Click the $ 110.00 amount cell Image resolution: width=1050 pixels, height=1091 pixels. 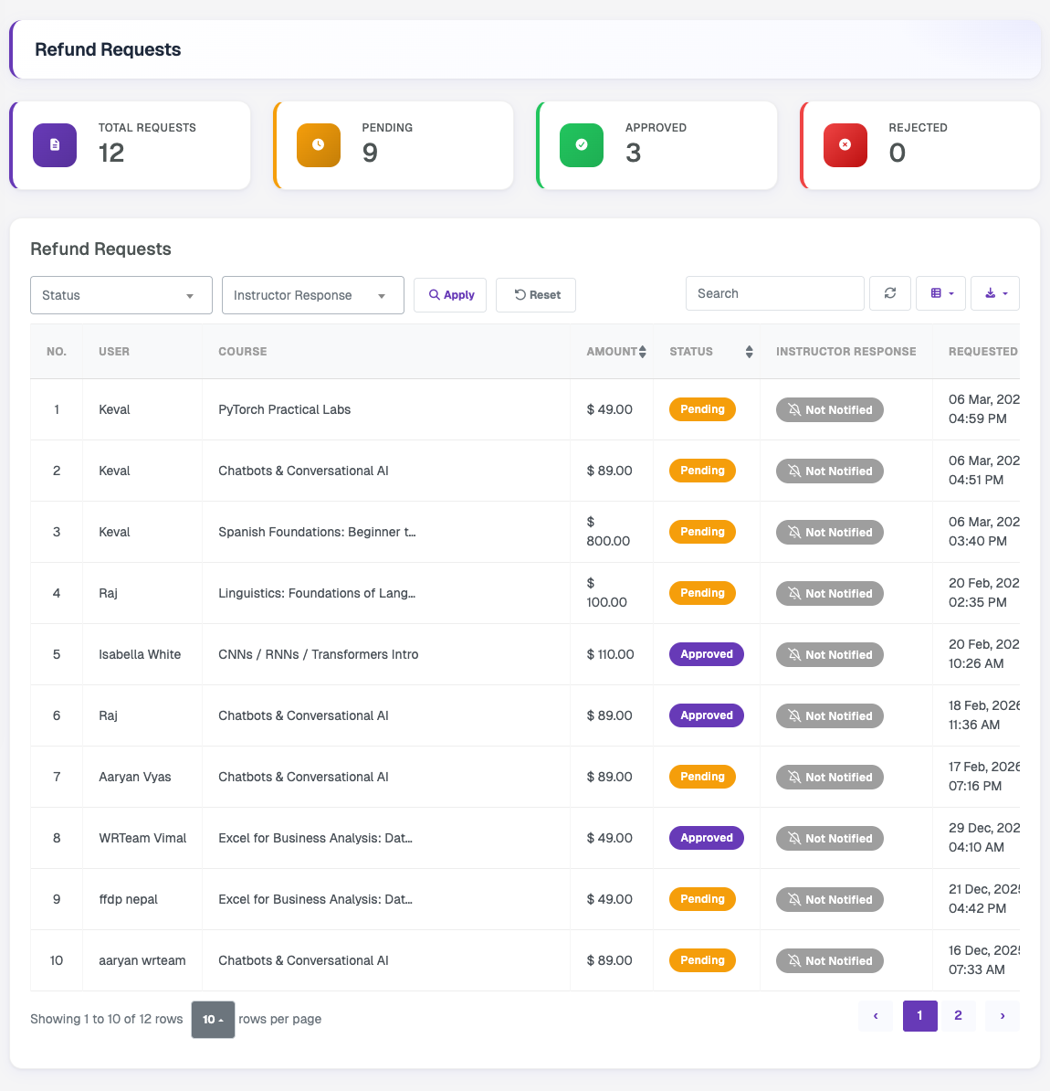point(612,655)
